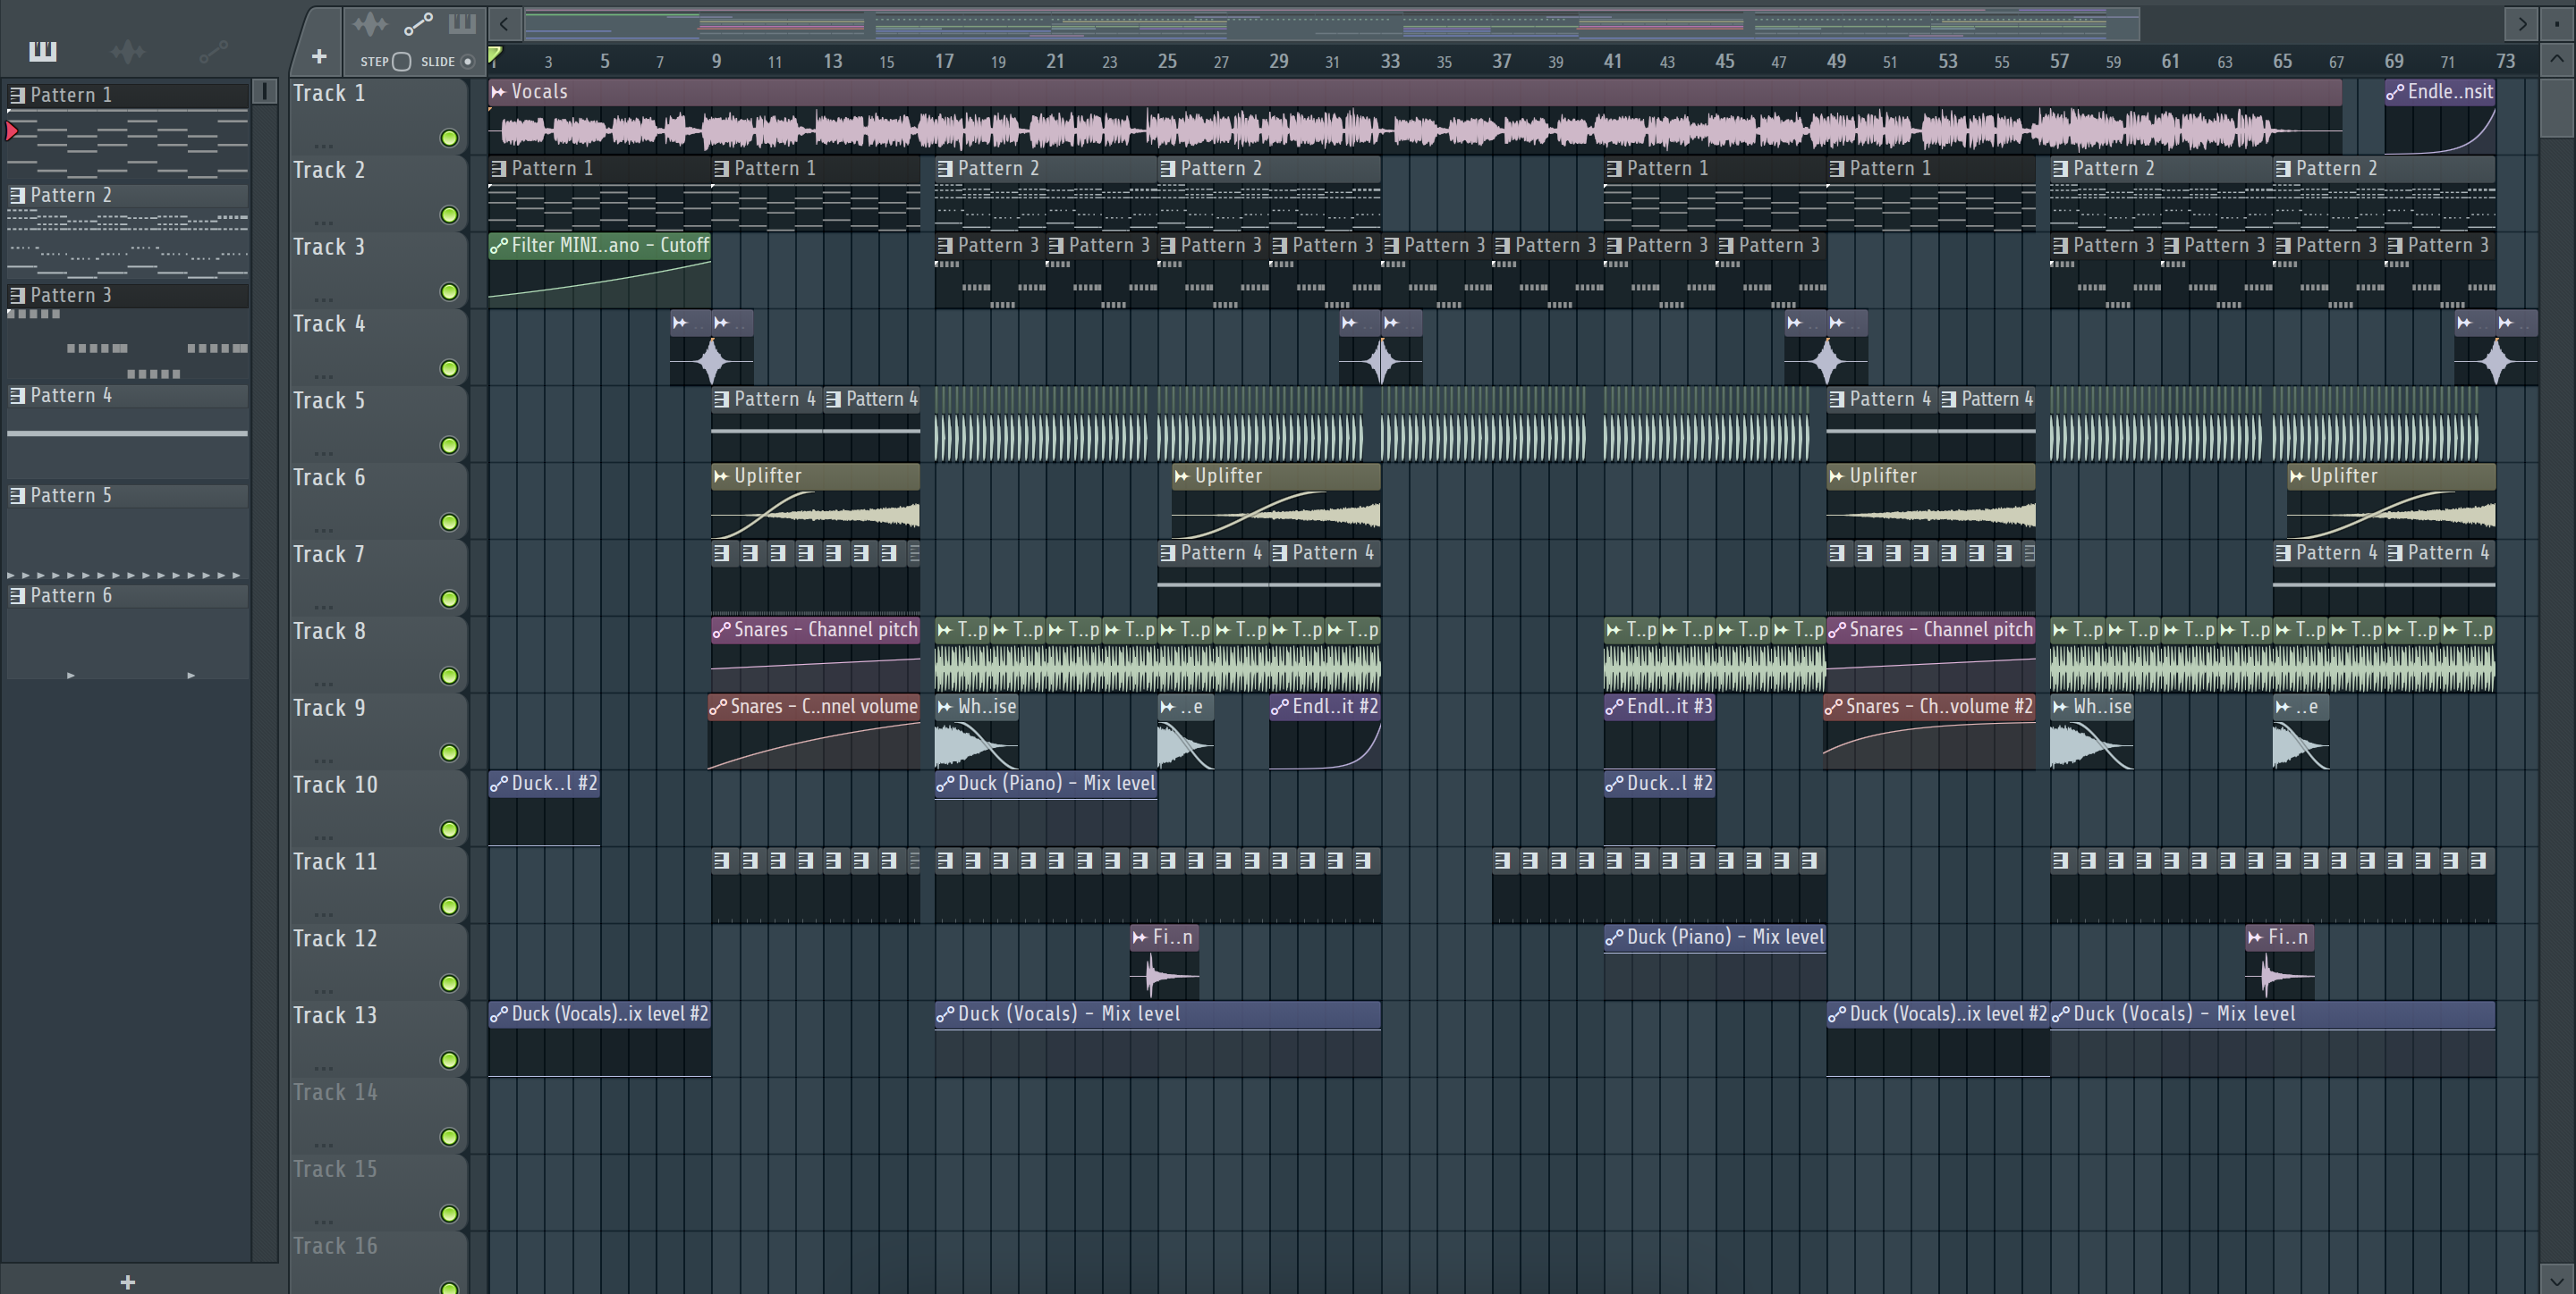The image size is (2576, 1294).
Task: Click the song overview minimap bar
Action: tap(1331, 24)
